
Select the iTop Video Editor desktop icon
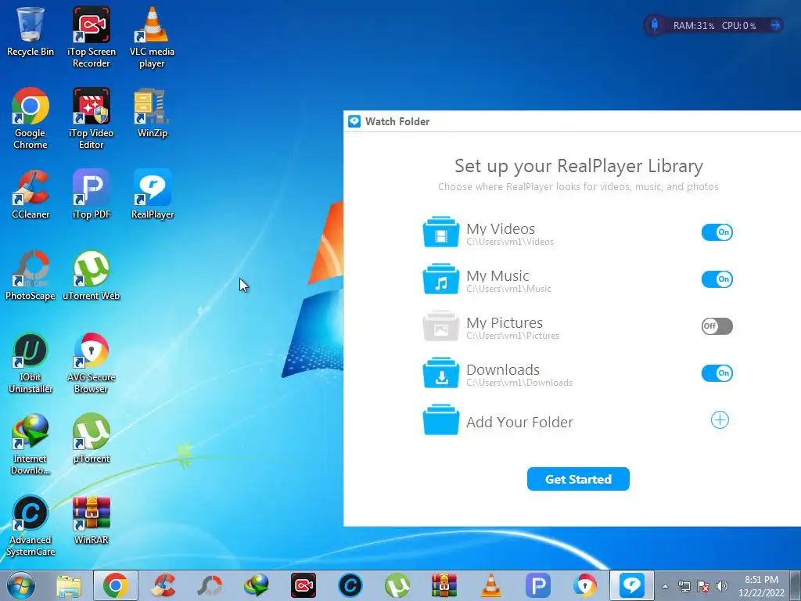point(91,118)
